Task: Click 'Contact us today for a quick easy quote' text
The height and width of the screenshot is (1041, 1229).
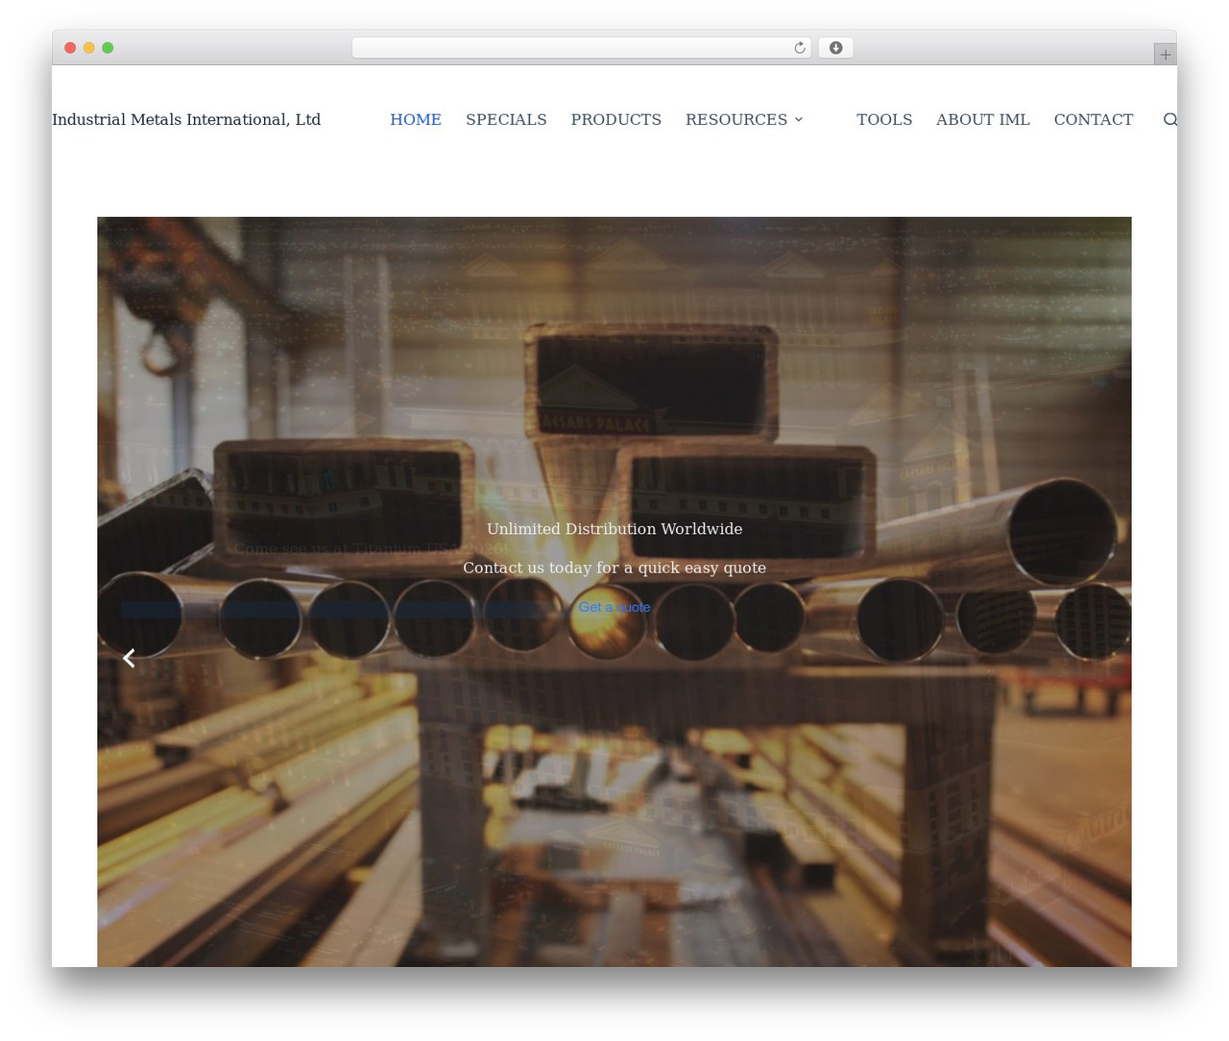Action: [x=614, y=568]
